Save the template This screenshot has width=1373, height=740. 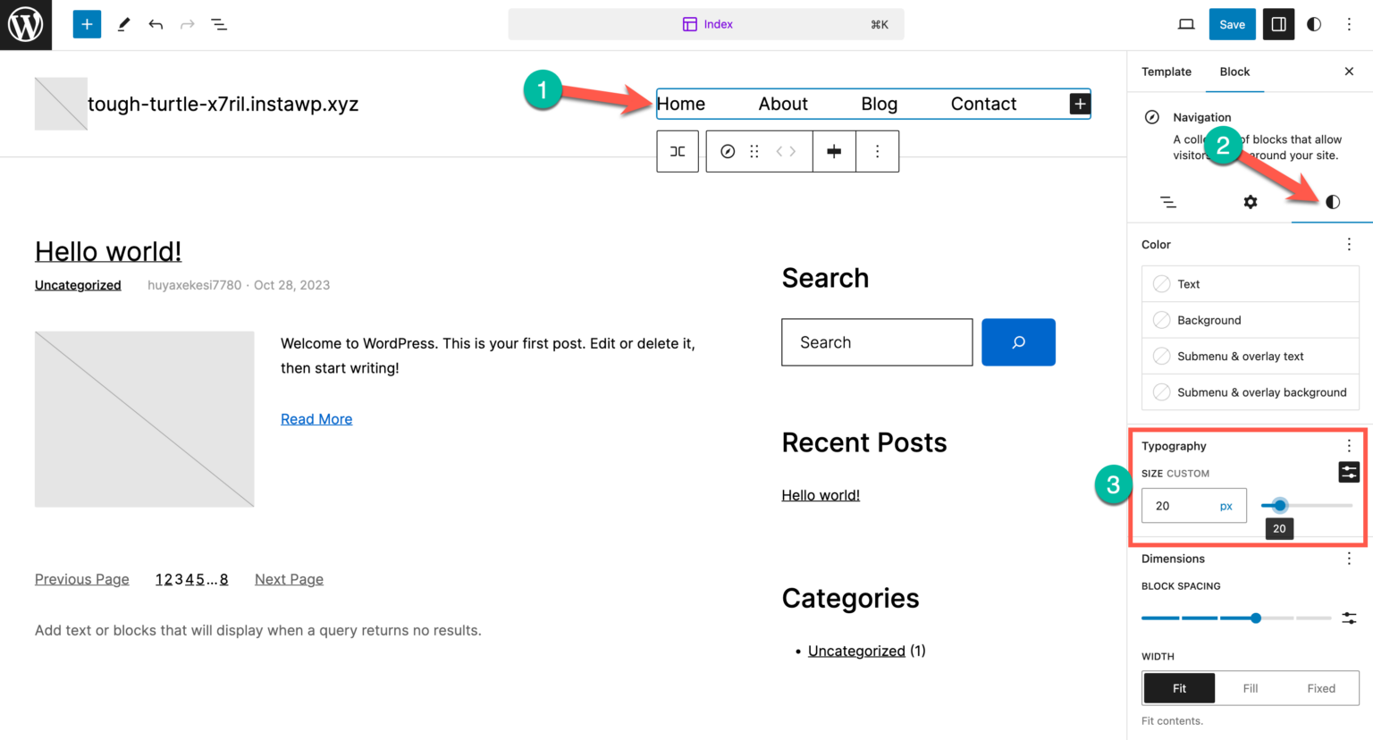pyautogui.click(x=1232, y=24)
